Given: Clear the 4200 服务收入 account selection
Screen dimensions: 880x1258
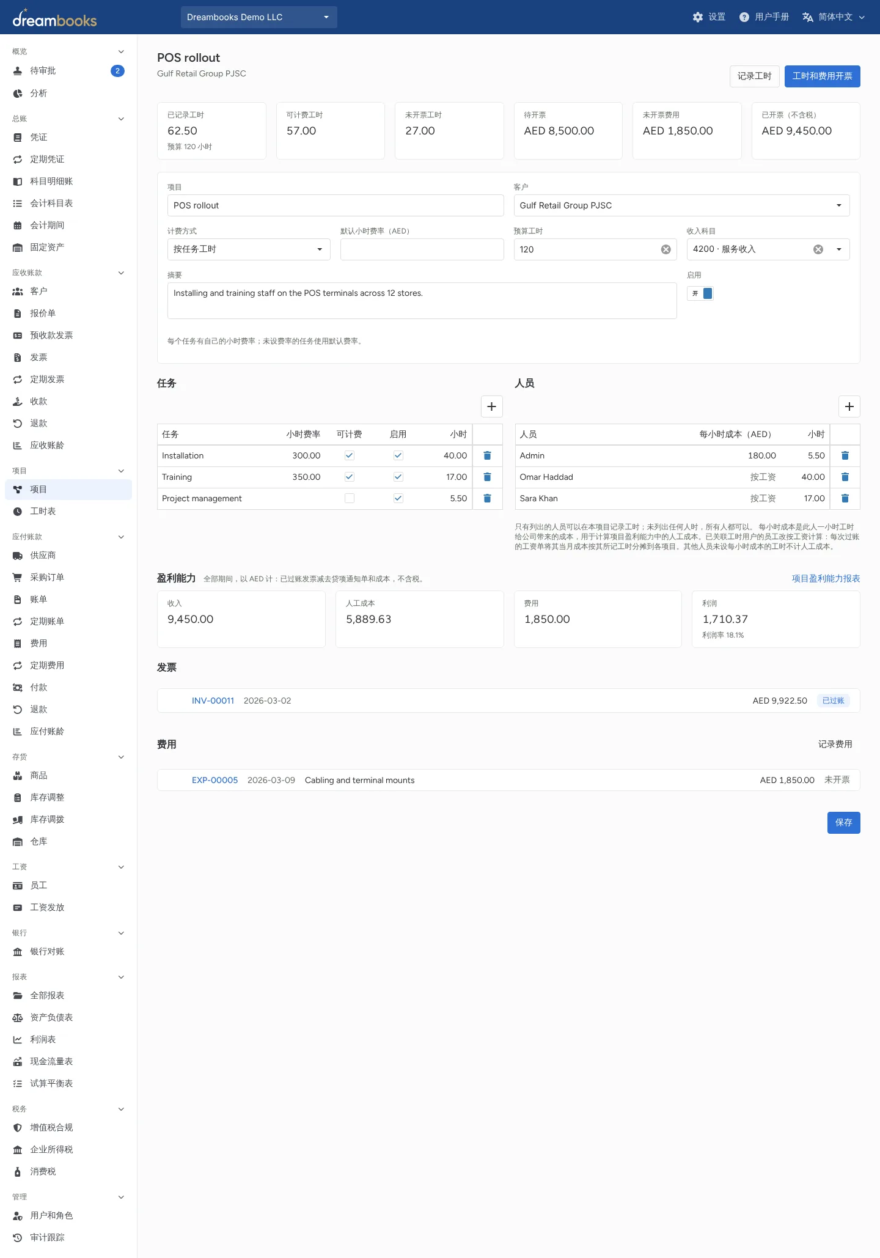Looking at the screenshot, I should (818, 249).
